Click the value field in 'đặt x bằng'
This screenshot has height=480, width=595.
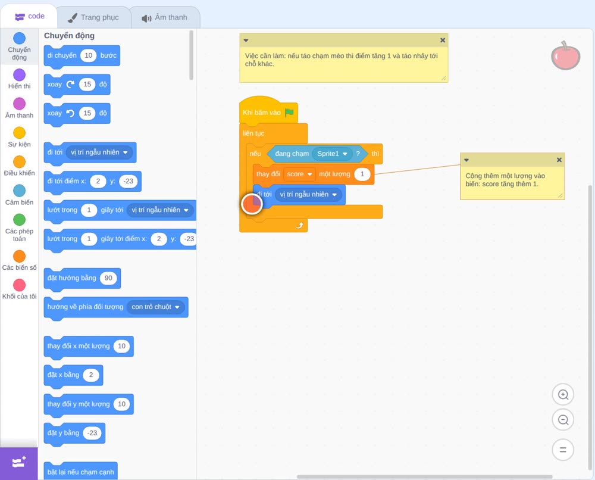pyautogui.click(x=90, y=375)
